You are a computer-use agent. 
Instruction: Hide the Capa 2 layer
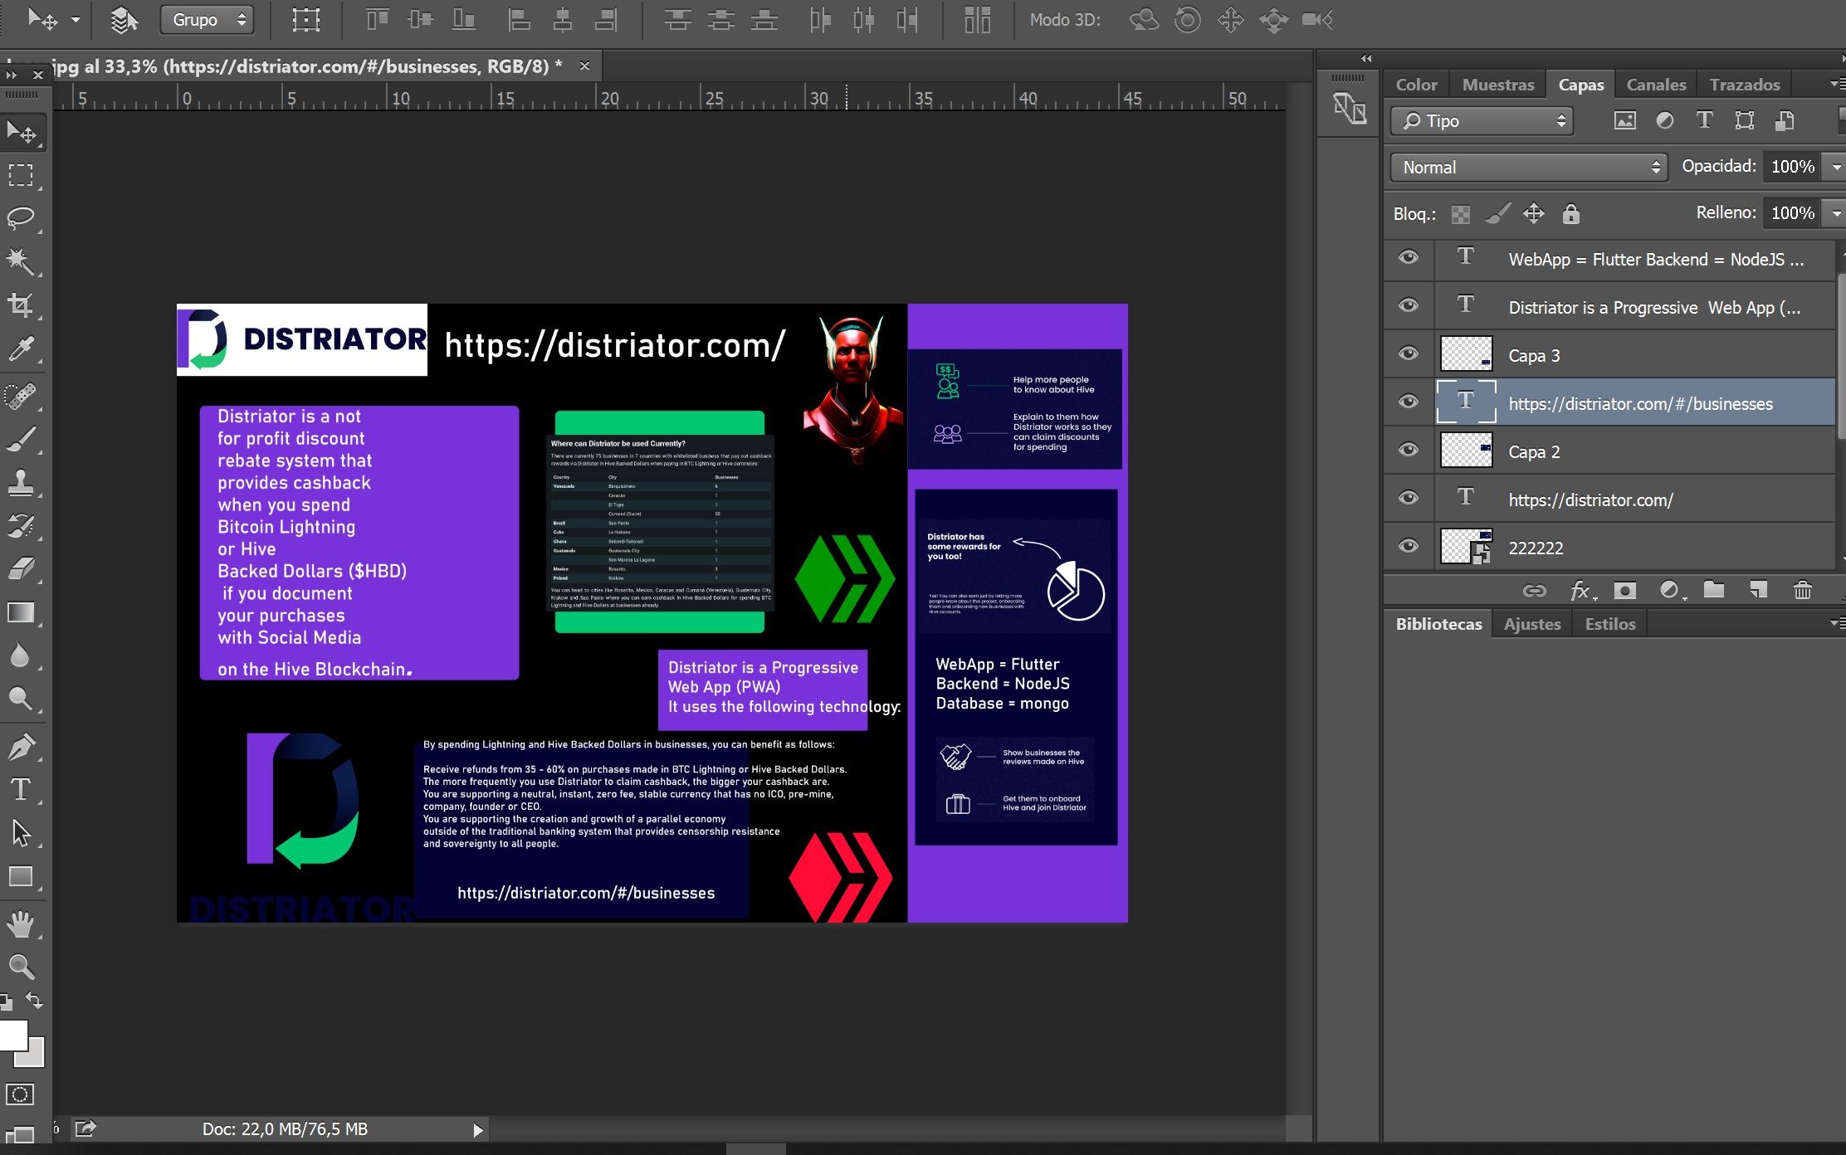1408,451
